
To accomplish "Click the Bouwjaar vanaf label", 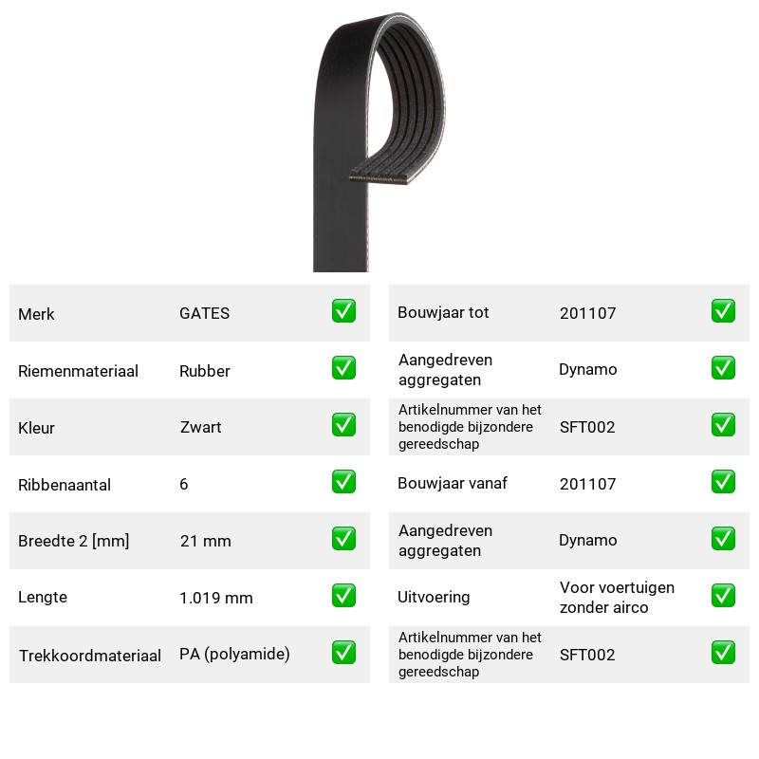I will coord(453,483).
